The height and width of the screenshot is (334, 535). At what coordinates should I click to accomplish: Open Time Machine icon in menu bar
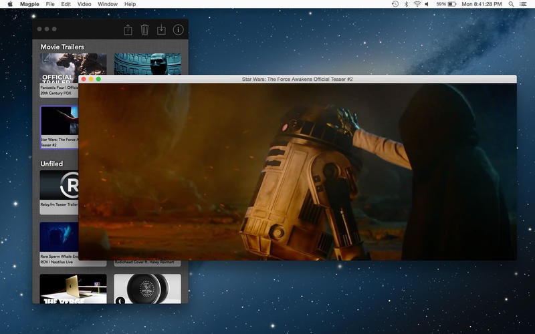[x=395, y=4]
